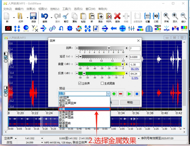
Task: Toggle the upper white channel checkbox
Action: click(x=6, y=57)
